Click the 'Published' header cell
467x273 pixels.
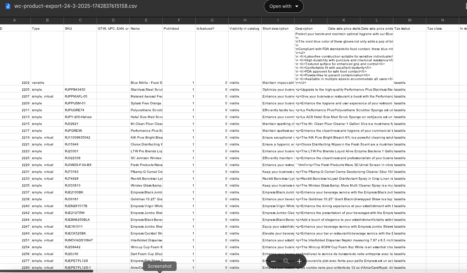click(179, 28)
